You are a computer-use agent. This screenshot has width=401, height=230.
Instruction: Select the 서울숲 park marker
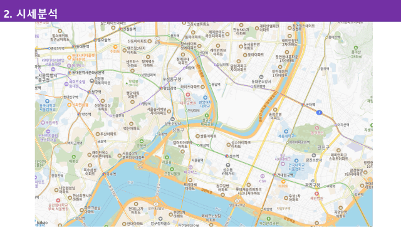tap(167, 157)
